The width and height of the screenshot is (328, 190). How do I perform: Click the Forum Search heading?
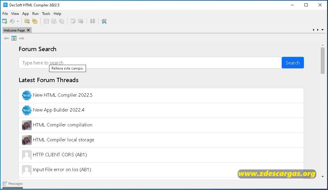pos(37,49)
